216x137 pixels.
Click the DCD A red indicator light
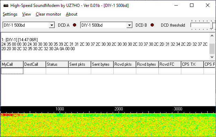(75, 25)
